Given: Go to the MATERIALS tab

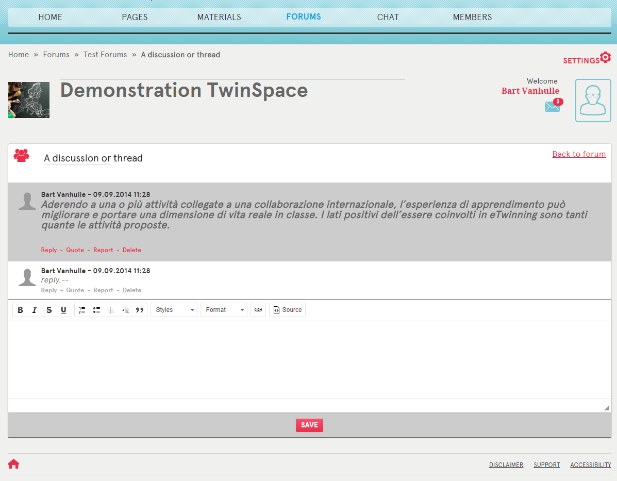Looking at the screenshot, I should (219, 18).
